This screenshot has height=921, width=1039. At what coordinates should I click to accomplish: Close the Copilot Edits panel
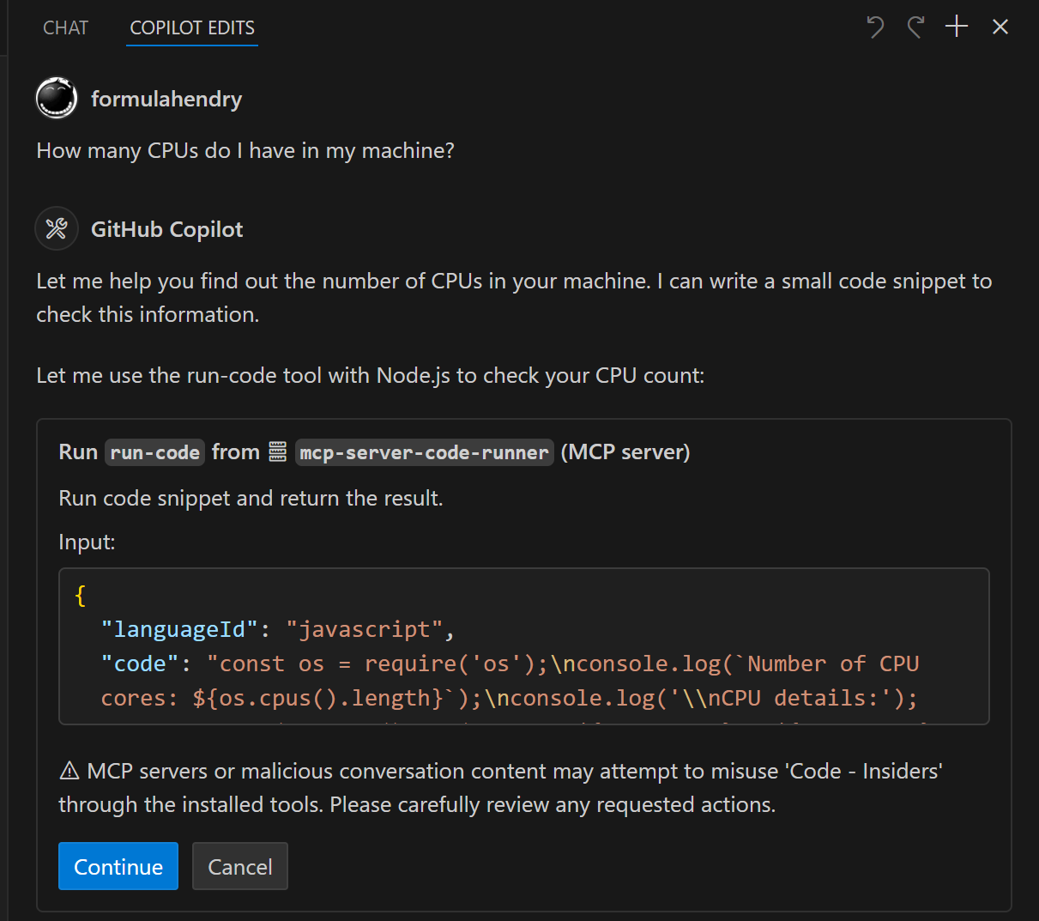tap(1000, 27)
